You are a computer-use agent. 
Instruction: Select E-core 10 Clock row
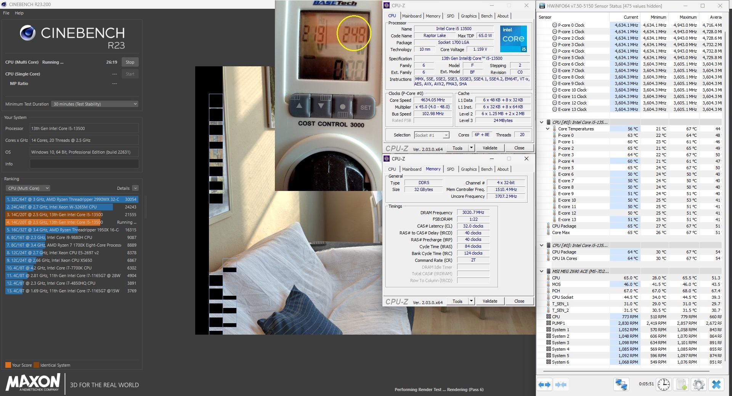(x=629, y=90)
